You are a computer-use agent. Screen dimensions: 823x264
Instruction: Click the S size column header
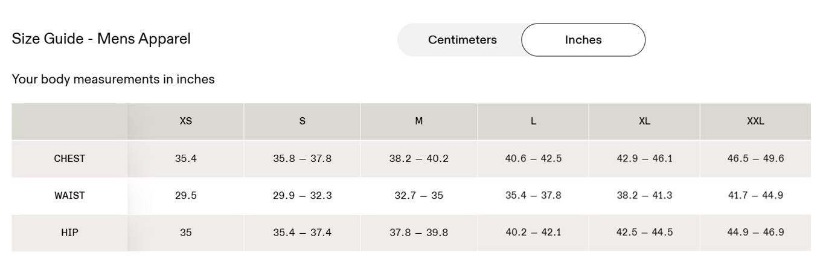click(302, 121)
